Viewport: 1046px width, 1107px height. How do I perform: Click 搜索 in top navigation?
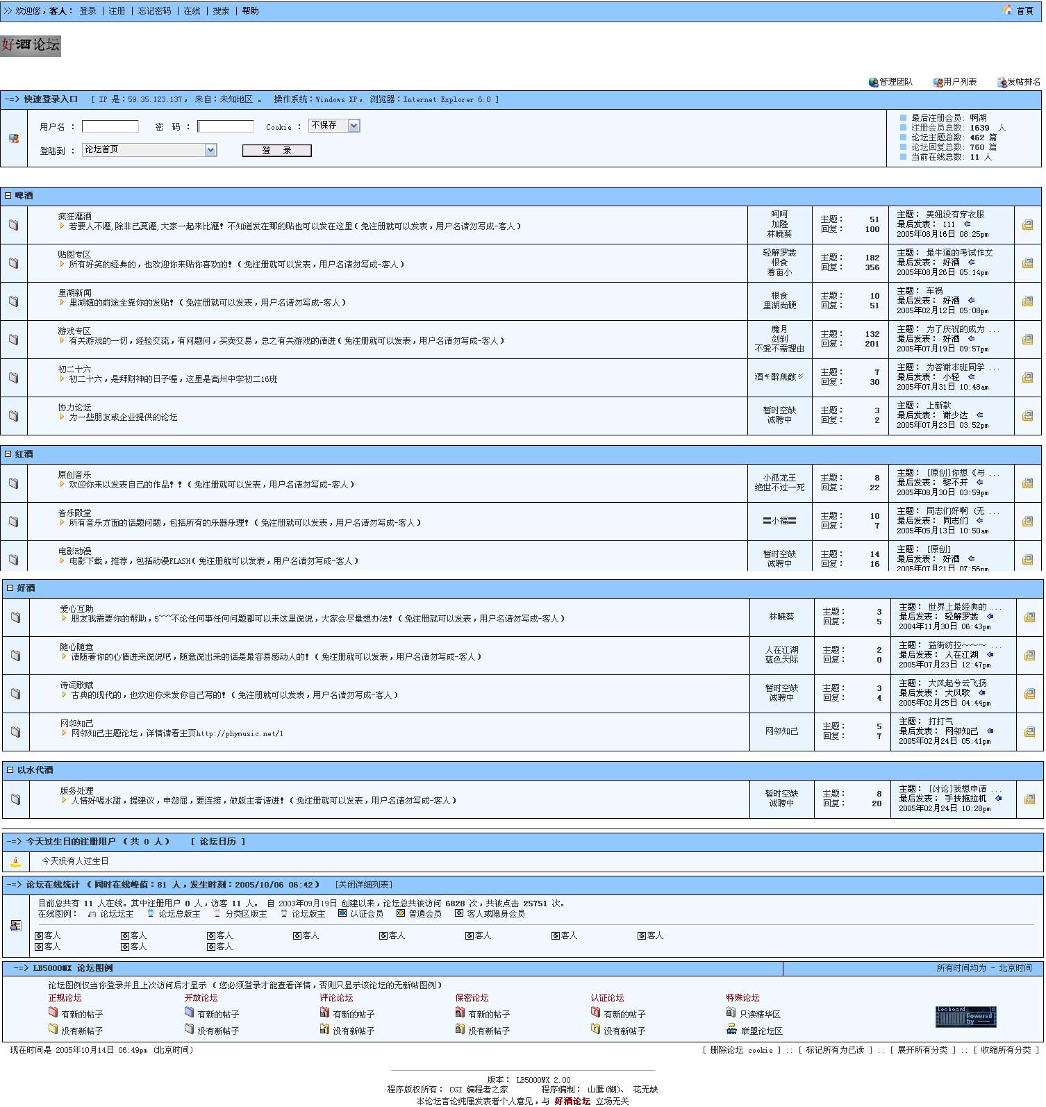click(x=221, y=11)
